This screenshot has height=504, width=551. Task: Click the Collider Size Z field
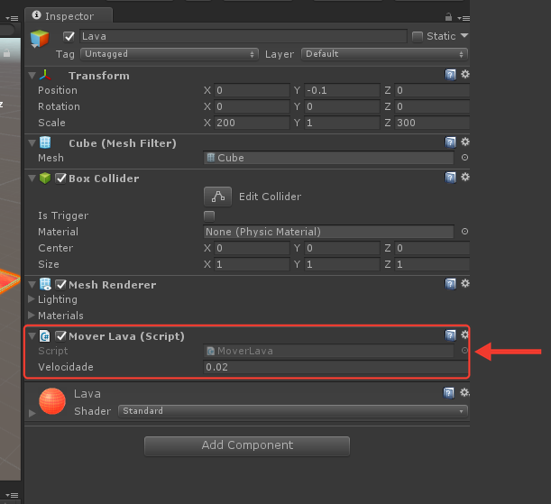pos(432,264)
